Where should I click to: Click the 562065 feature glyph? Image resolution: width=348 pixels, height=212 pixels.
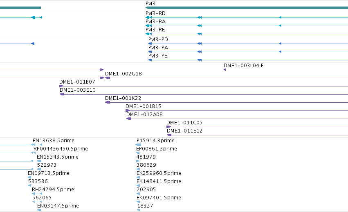pos(37,202)
